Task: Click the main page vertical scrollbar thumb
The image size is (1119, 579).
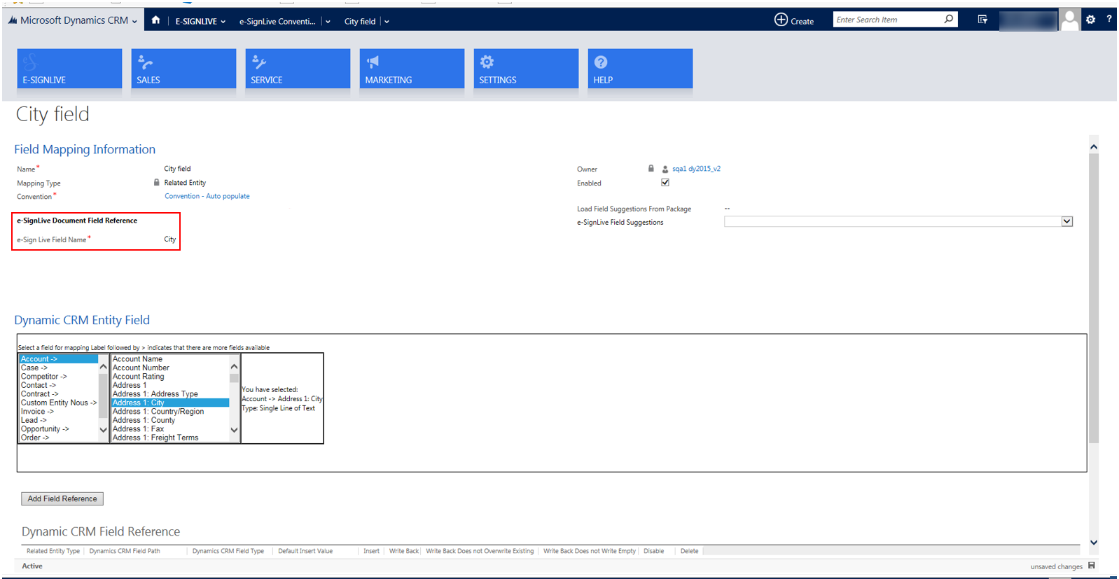Action: (1094, 298)
